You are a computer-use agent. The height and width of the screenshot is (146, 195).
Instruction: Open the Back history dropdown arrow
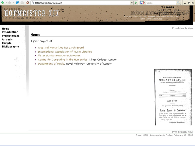click(x=6, y=3)
